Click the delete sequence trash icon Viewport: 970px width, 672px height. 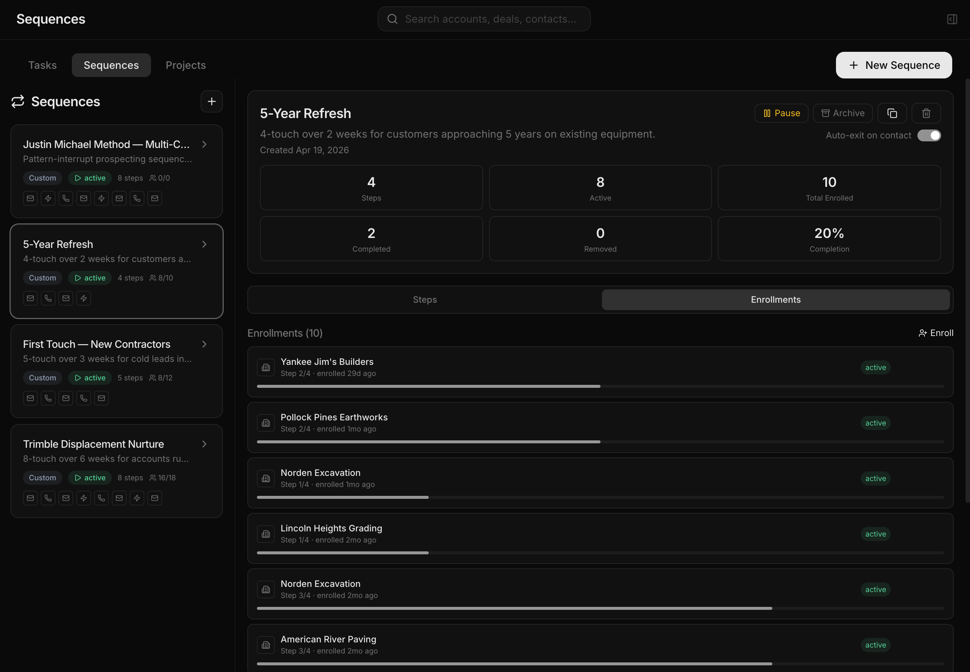pos(926,113)
